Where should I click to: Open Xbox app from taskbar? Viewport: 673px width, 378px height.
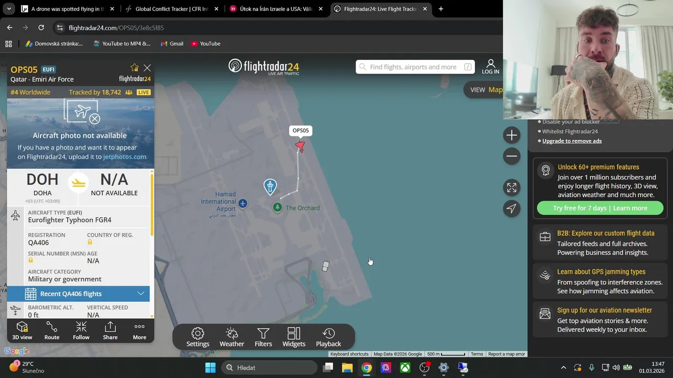[405, 367]
